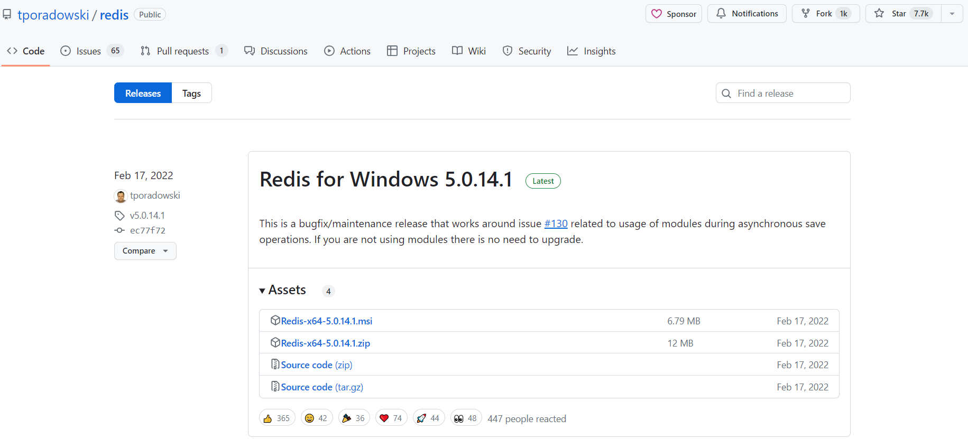Click the Pull requests branch icon
The height and width of the screenshot is (439, 968).
[x=145, y=51]
